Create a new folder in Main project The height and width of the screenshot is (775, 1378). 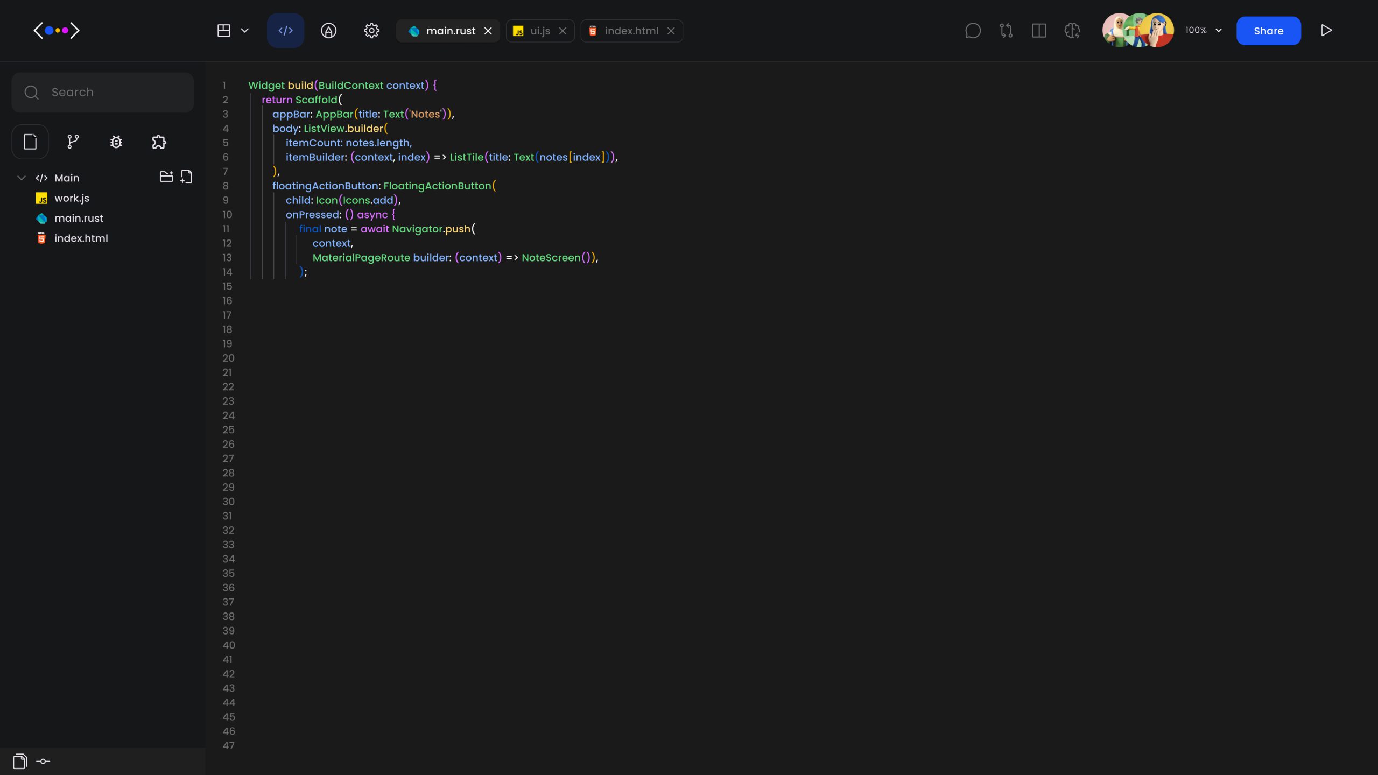[x=165, y=177]
